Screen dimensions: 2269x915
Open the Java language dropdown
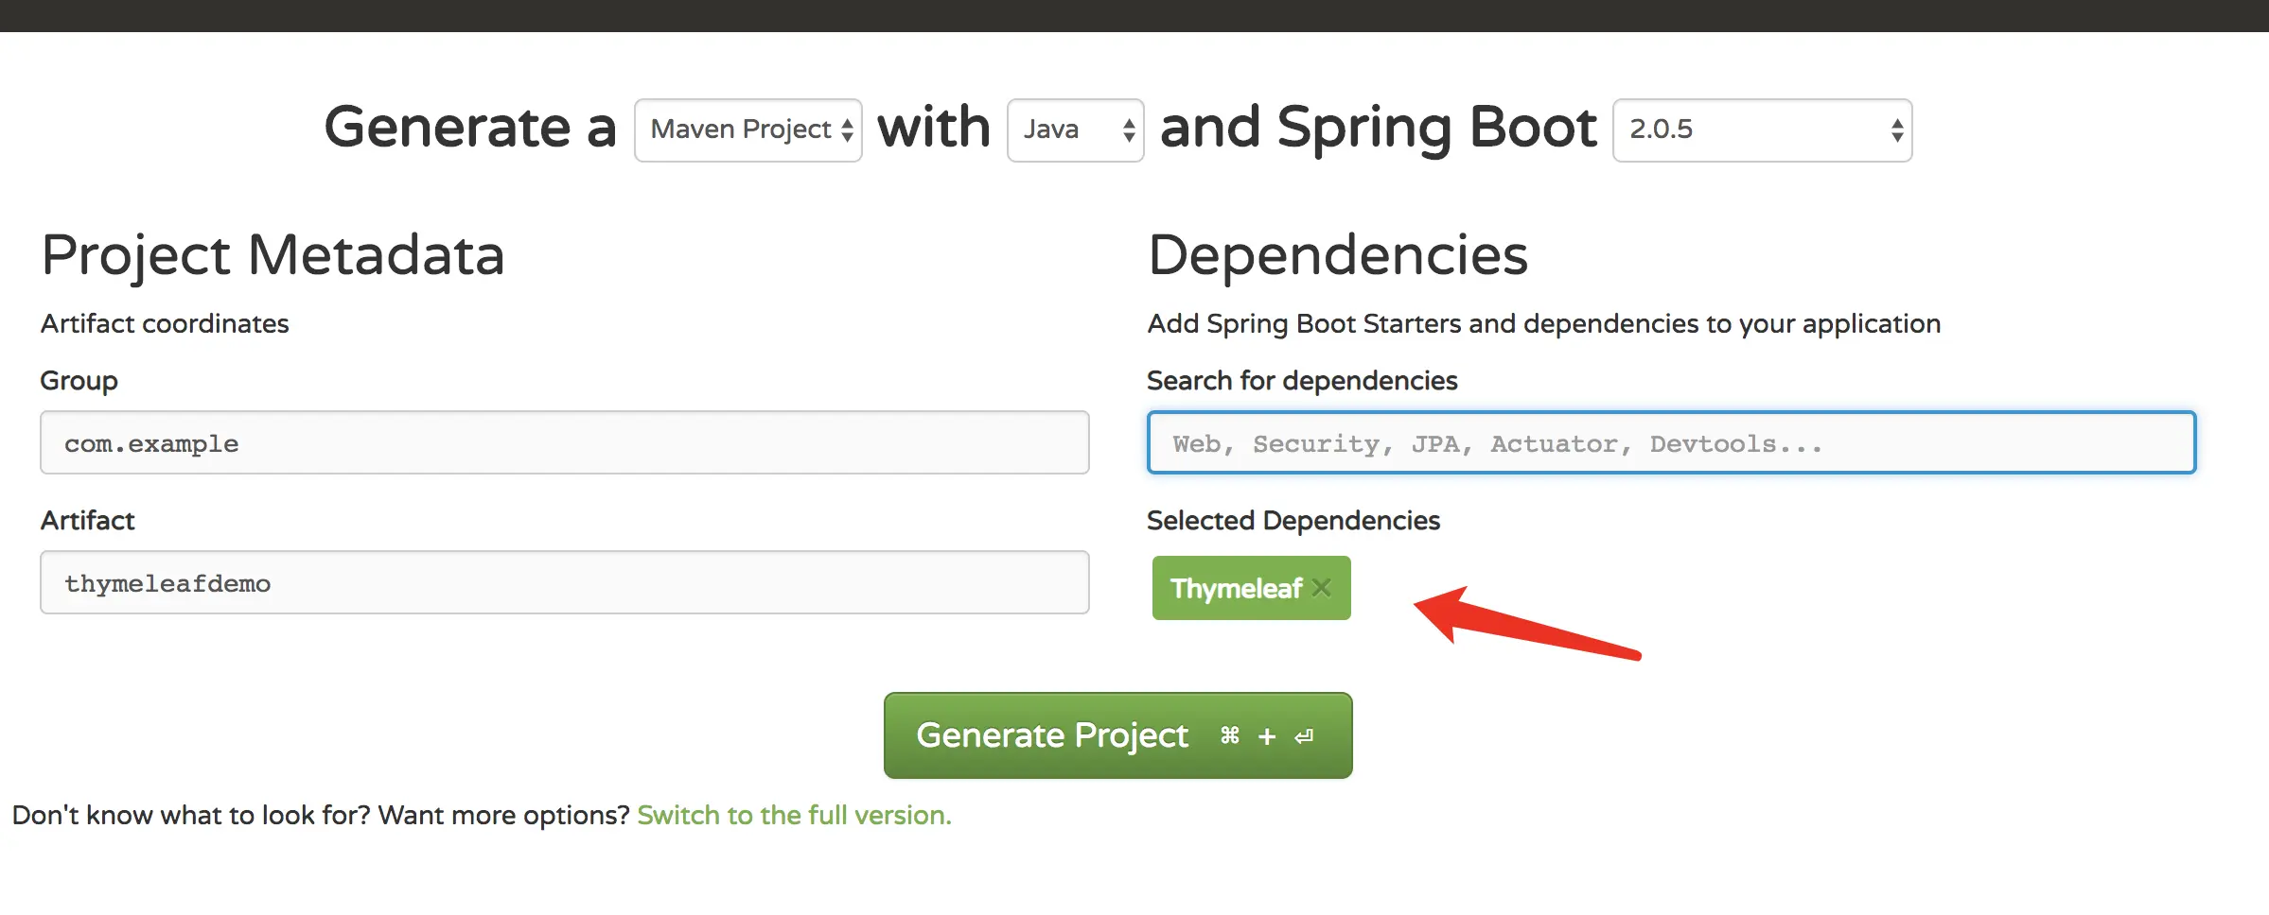(x=1075, y=130)
